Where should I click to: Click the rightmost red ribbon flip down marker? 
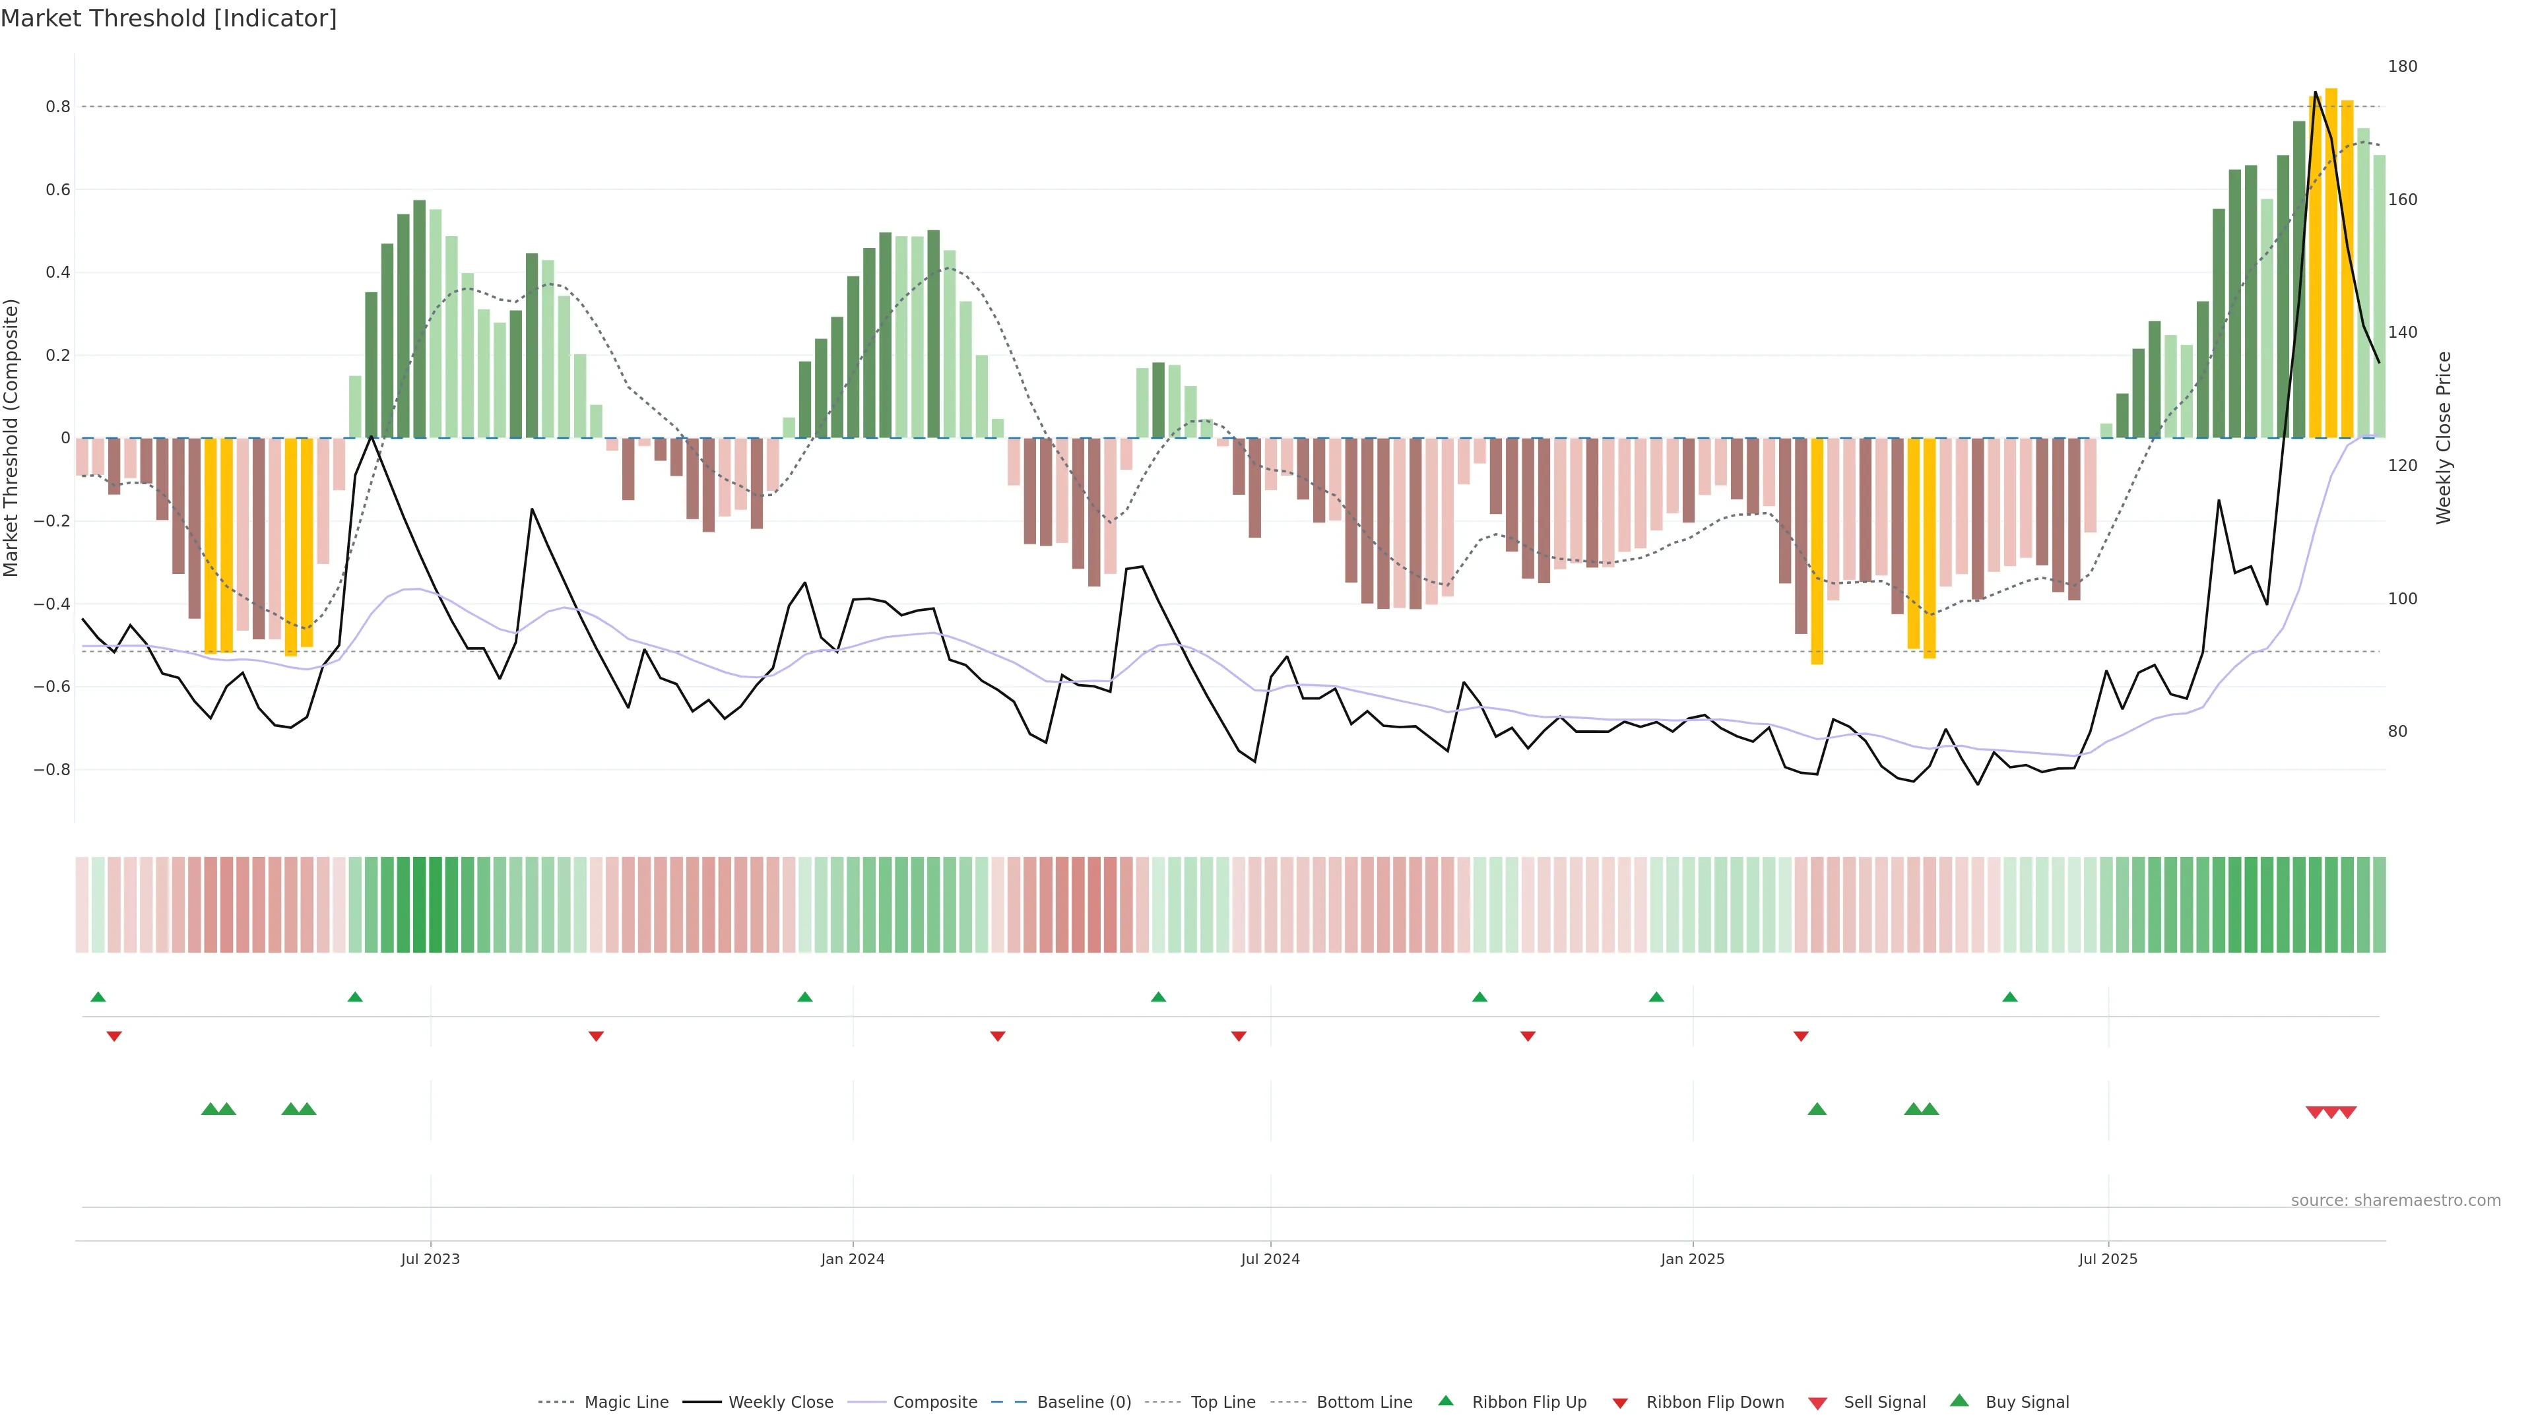(1801, 1036)
